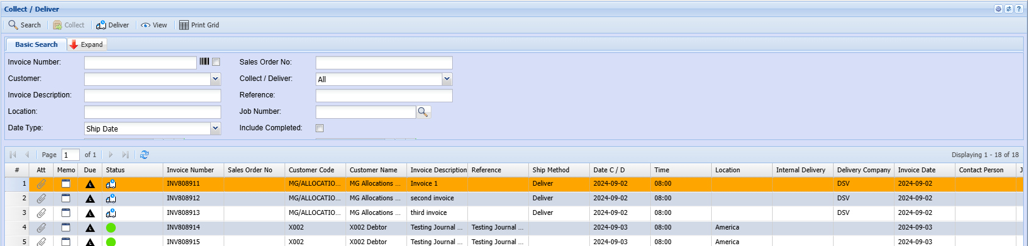Sort by the Delivery Company column header
Screen dimensions: 1028x246
click(863, 170)
